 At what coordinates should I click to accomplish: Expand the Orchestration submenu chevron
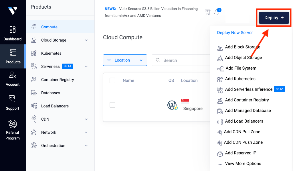[86, 146]
